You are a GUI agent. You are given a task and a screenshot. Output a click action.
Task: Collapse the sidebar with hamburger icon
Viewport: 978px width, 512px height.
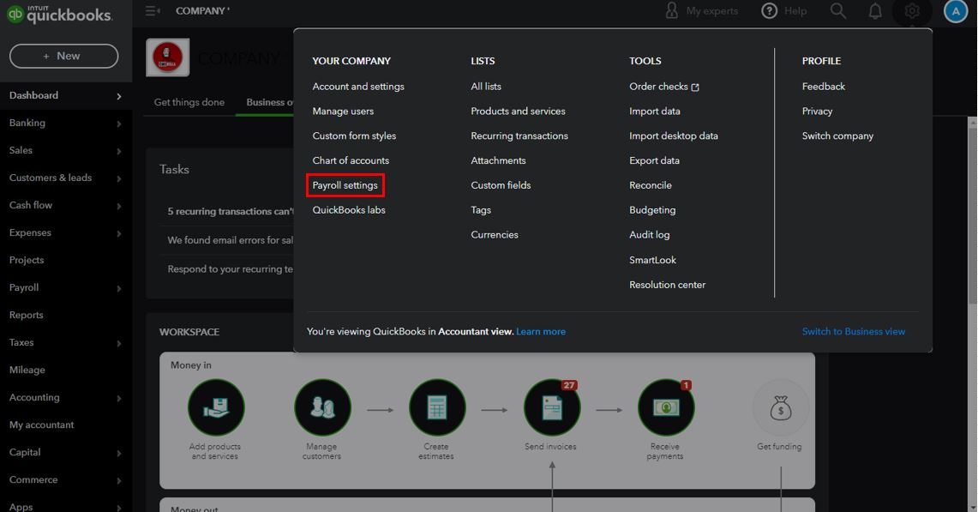(x=153, y=11)
